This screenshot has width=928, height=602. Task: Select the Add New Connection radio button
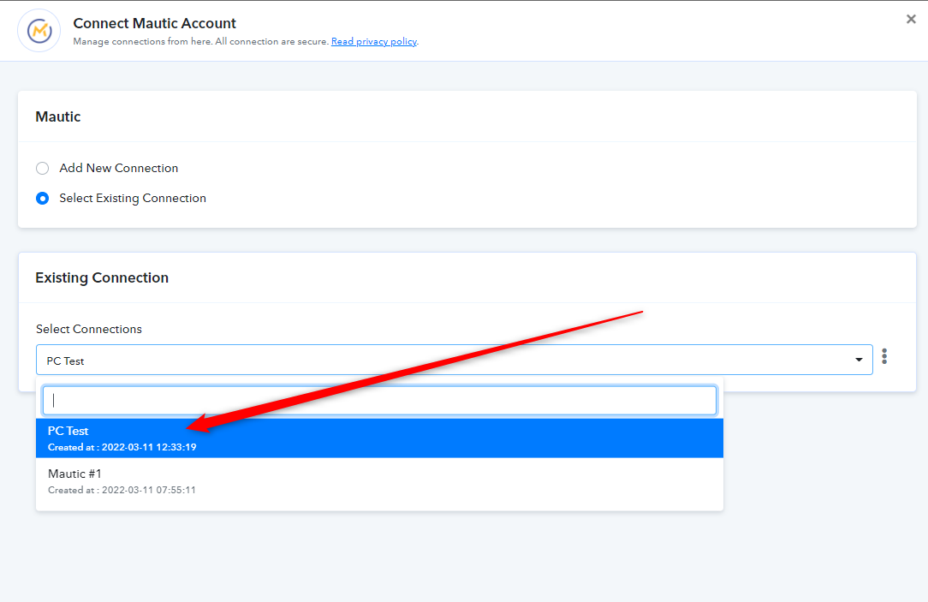(x=43, y=168)
